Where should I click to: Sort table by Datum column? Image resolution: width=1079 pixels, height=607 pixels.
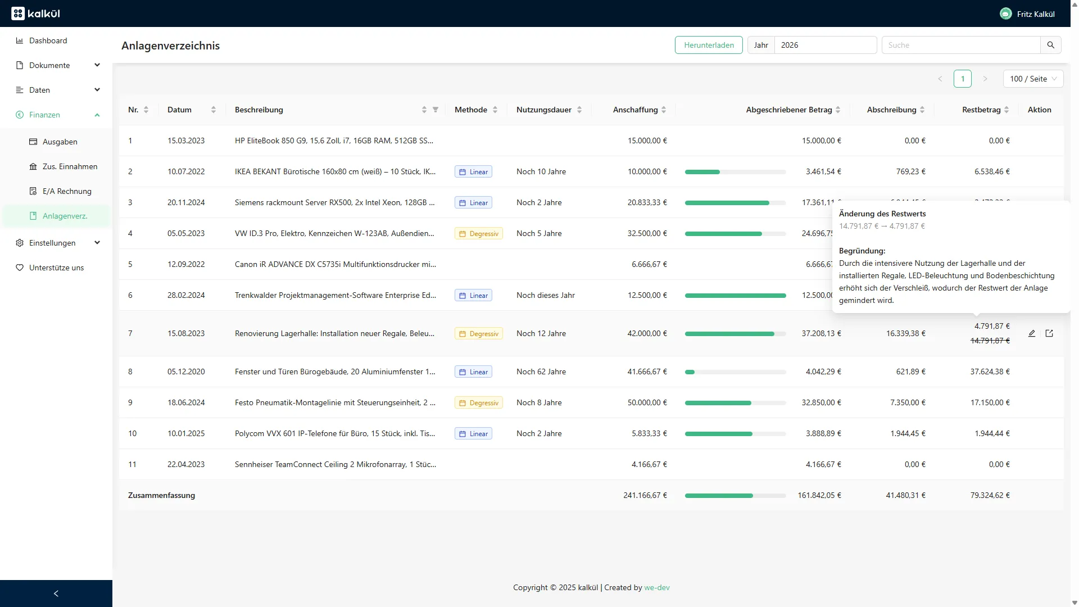(213, 110)
